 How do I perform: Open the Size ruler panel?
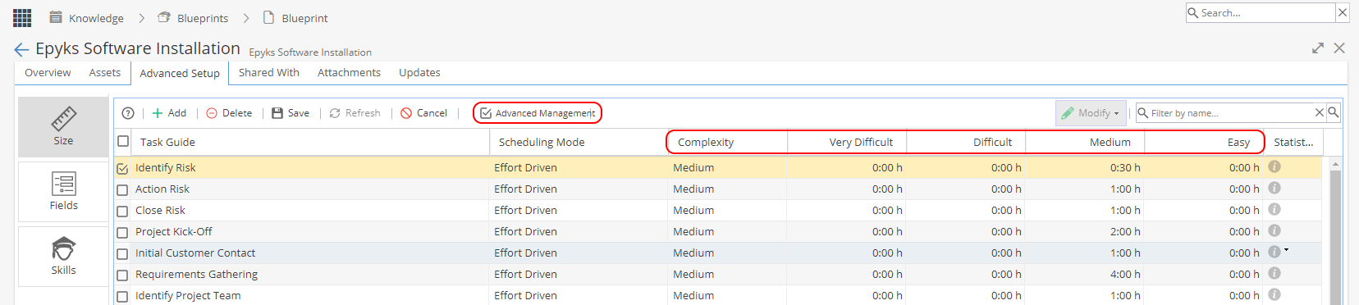pos(63,127)
